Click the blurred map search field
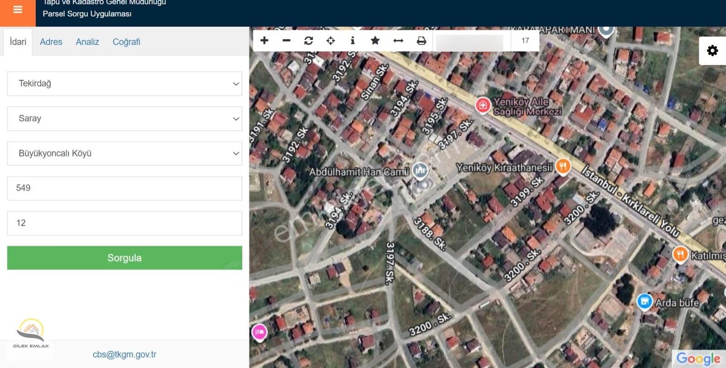This screenshot has width=726, height=368. [470, 42]
